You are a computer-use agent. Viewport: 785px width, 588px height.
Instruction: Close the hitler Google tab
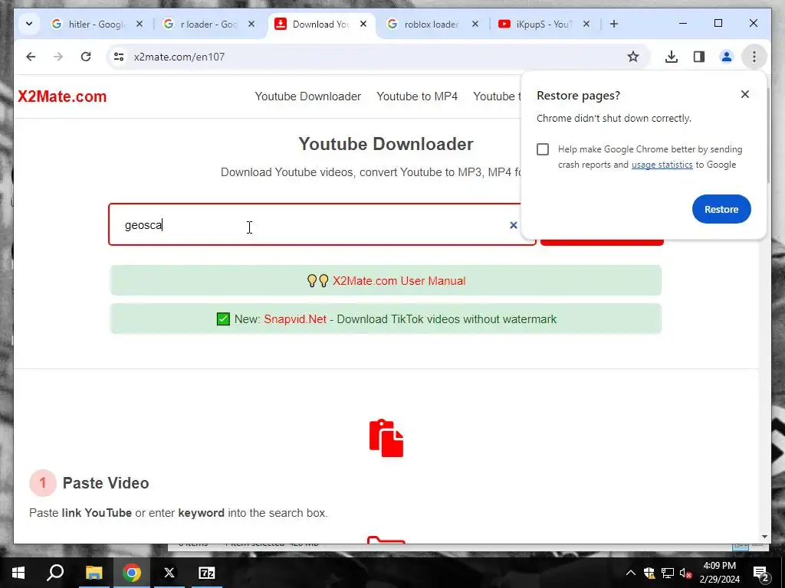[140, 24]
